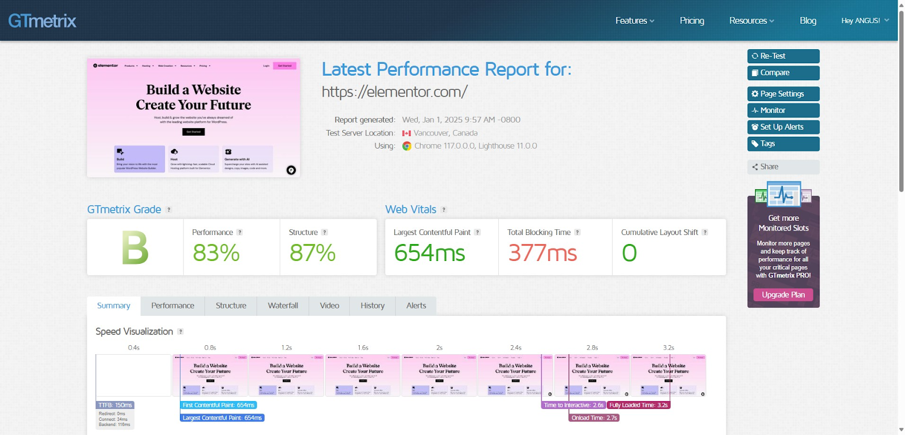Image resolution: width=905 pixels, height=435 pixels.
Task: Click the Monitor button
Action: (x=783, y=110)
